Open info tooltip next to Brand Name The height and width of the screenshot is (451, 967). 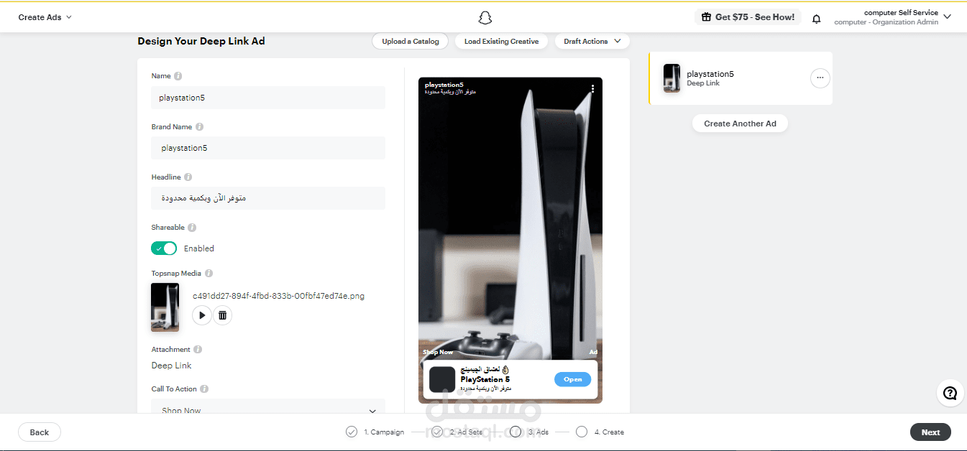pyautogui.click(x=199, y=127)
